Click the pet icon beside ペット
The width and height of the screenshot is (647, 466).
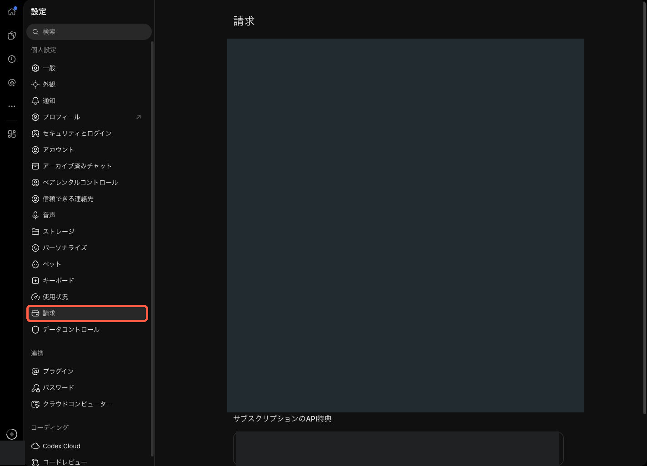35,264
